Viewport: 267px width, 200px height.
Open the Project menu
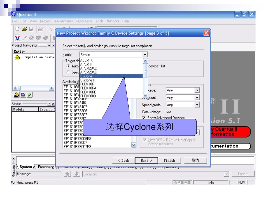coord(45,21)
